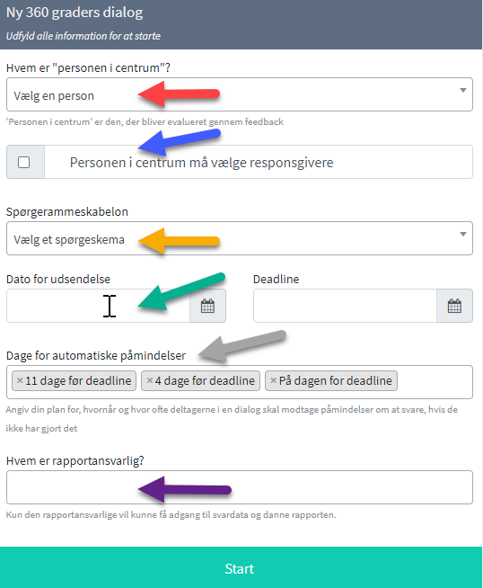This screenshot has width=483, height=588.
Task: Remove the '4 dage før deadline' tag
Action: pyautogui.click(x=149, y=380)
